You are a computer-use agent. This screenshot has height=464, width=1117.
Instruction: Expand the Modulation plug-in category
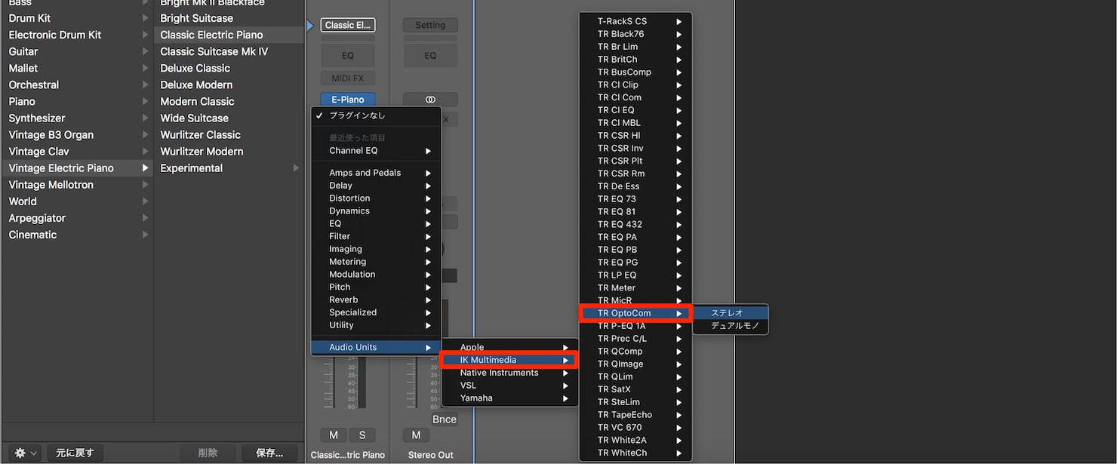pyautogui.click(x=376, y=275)
